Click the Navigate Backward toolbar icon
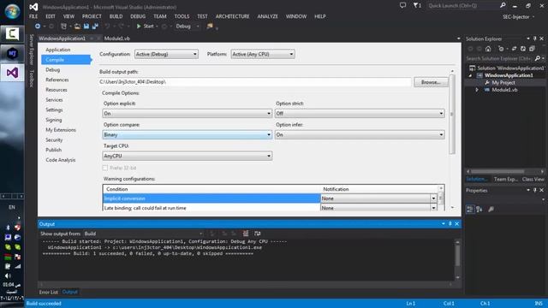 click(x=38, y=27)
